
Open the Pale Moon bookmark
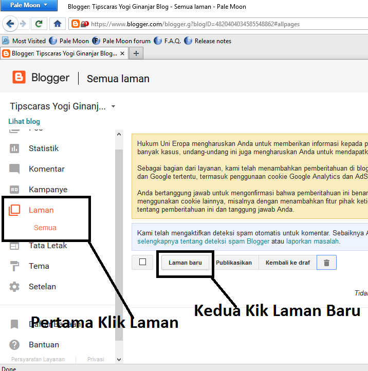[69, 41]
